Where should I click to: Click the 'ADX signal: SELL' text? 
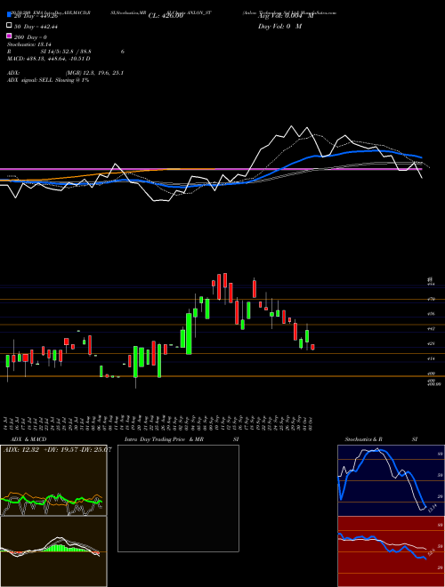pyautogui.click(x=30, y=80)
